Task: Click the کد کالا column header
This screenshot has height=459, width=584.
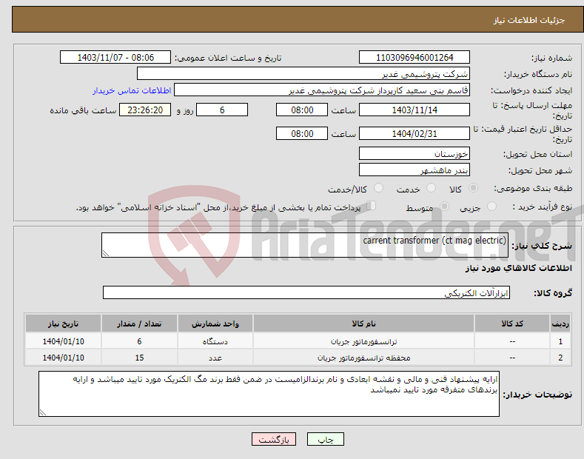Action: [x=512, y=324]
